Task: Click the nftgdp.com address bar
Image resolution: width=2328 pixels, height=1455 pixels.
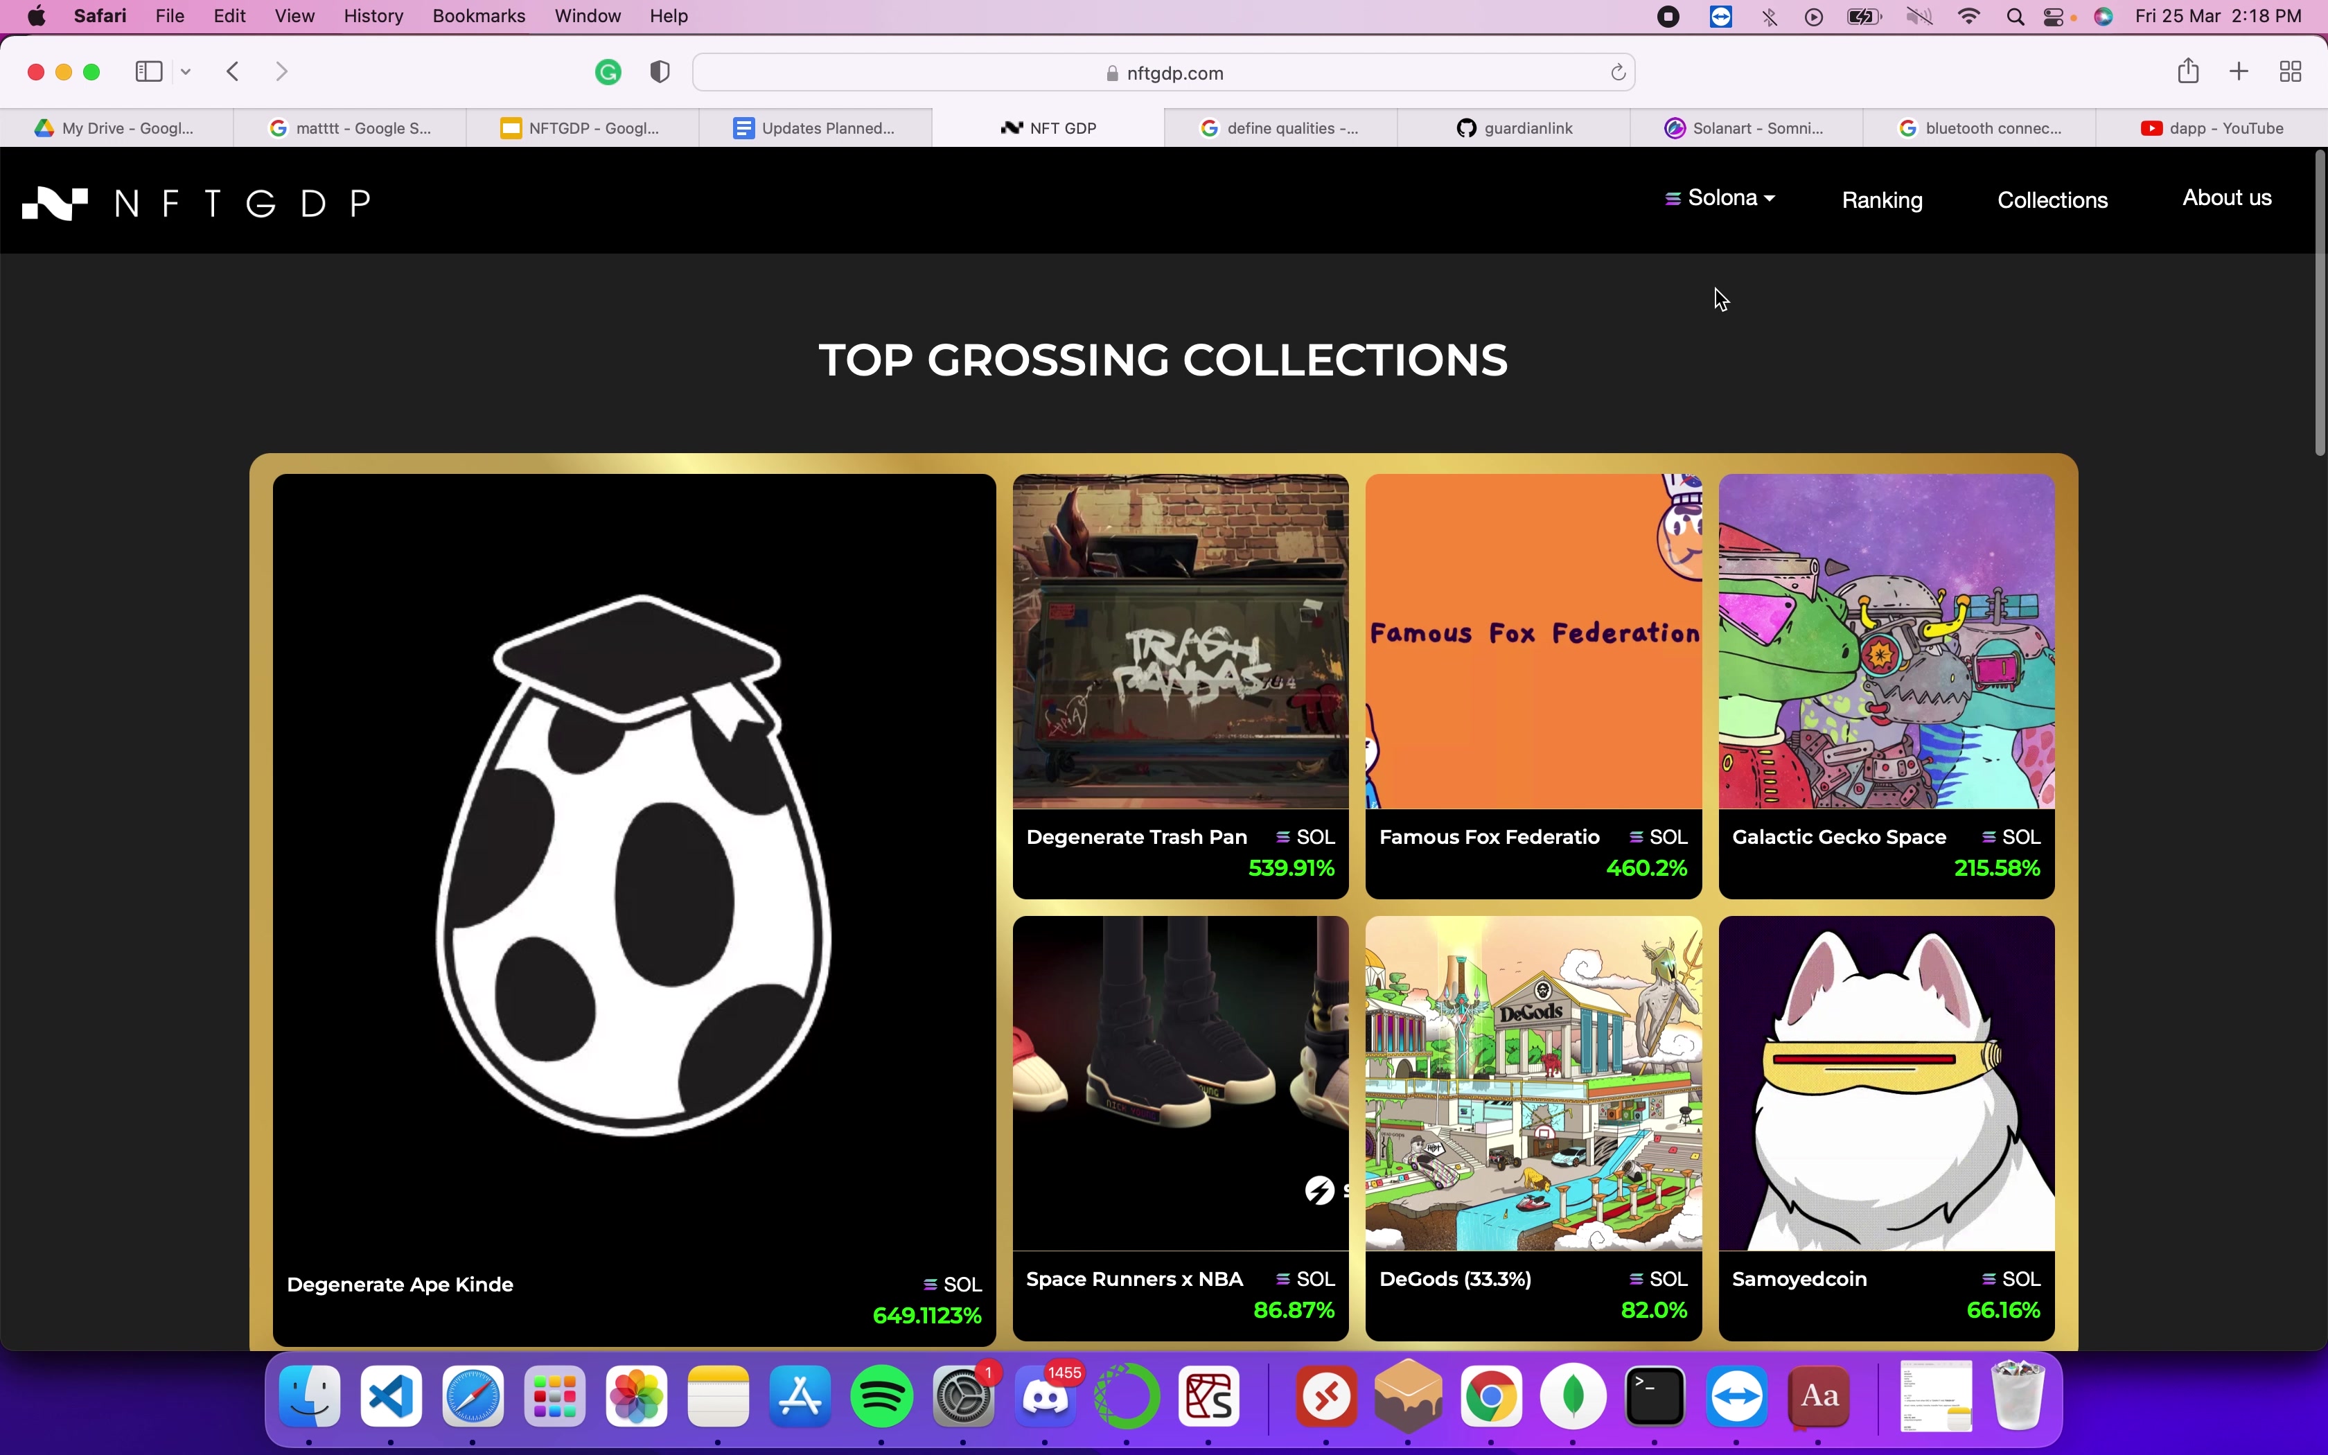Action: coord(1163,73)
